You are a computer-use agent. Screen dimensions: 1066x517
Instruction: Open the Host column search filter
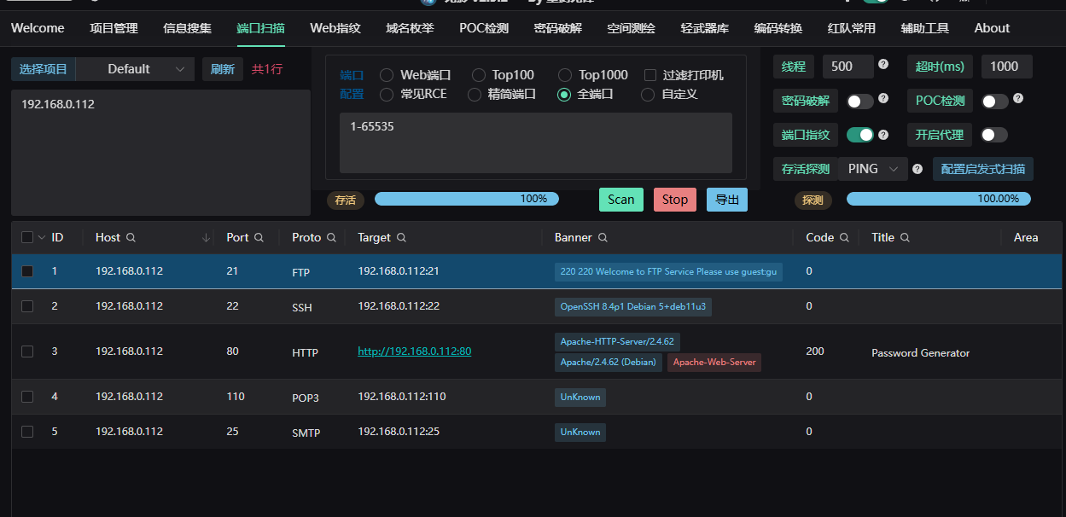tap(131, 238)
